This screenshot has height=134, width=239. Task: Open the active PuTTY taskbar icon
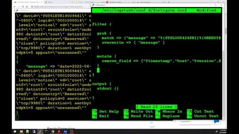(40, 131)
